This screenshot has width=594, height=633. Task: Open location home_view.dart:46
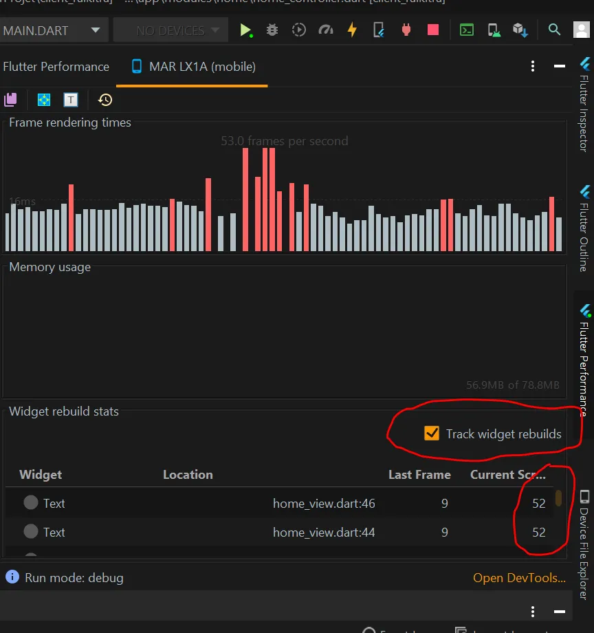[324, 504]
